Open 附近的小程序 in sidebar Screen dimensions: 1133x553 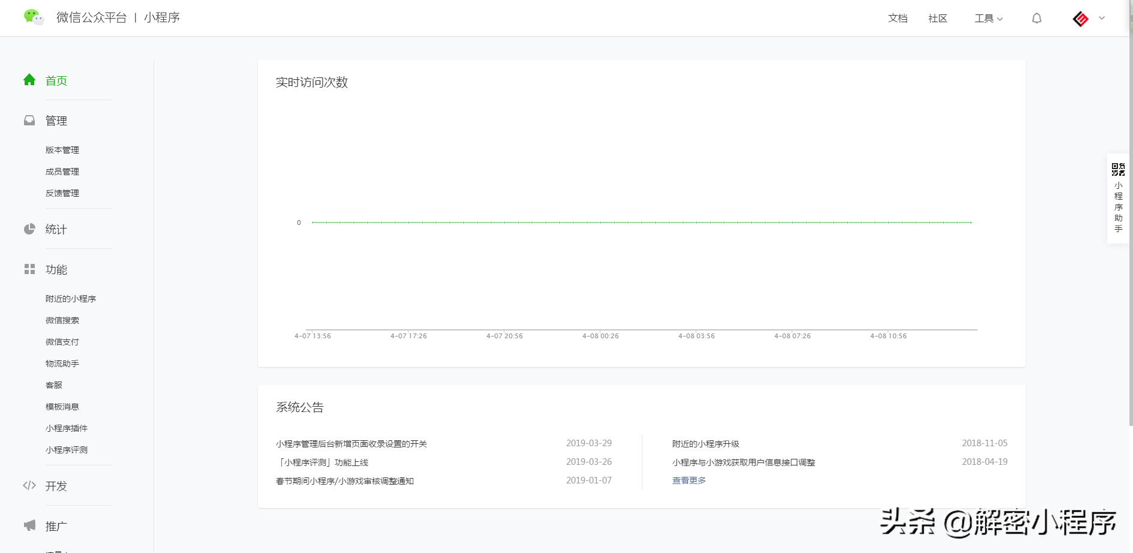(71, 299)
